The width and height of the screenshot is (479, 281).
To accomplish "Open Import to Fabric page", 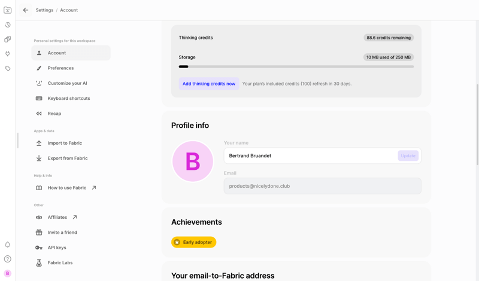I will point(65,143).
